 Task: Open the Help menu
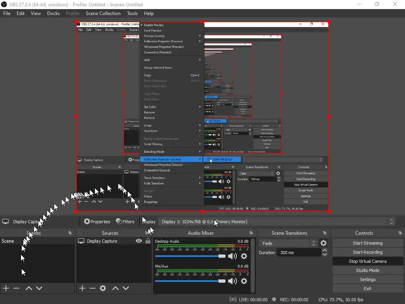pyautogui.click(x=149, y=13)
